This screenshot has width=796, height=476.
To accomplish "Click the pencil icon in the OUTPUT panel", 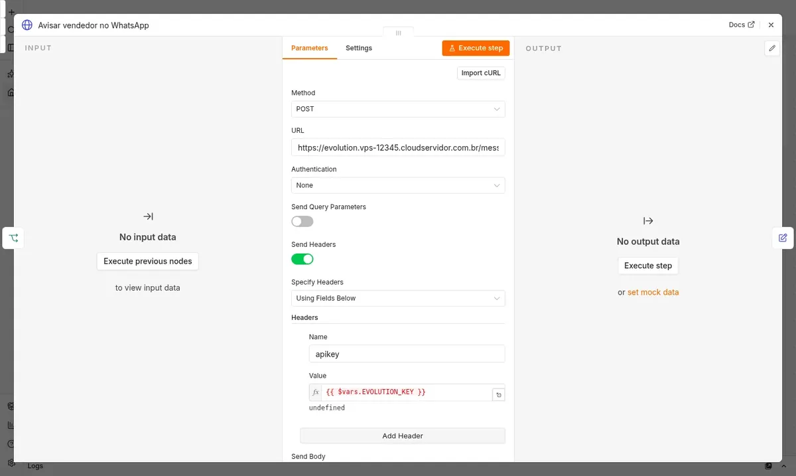I will [771, 48].
